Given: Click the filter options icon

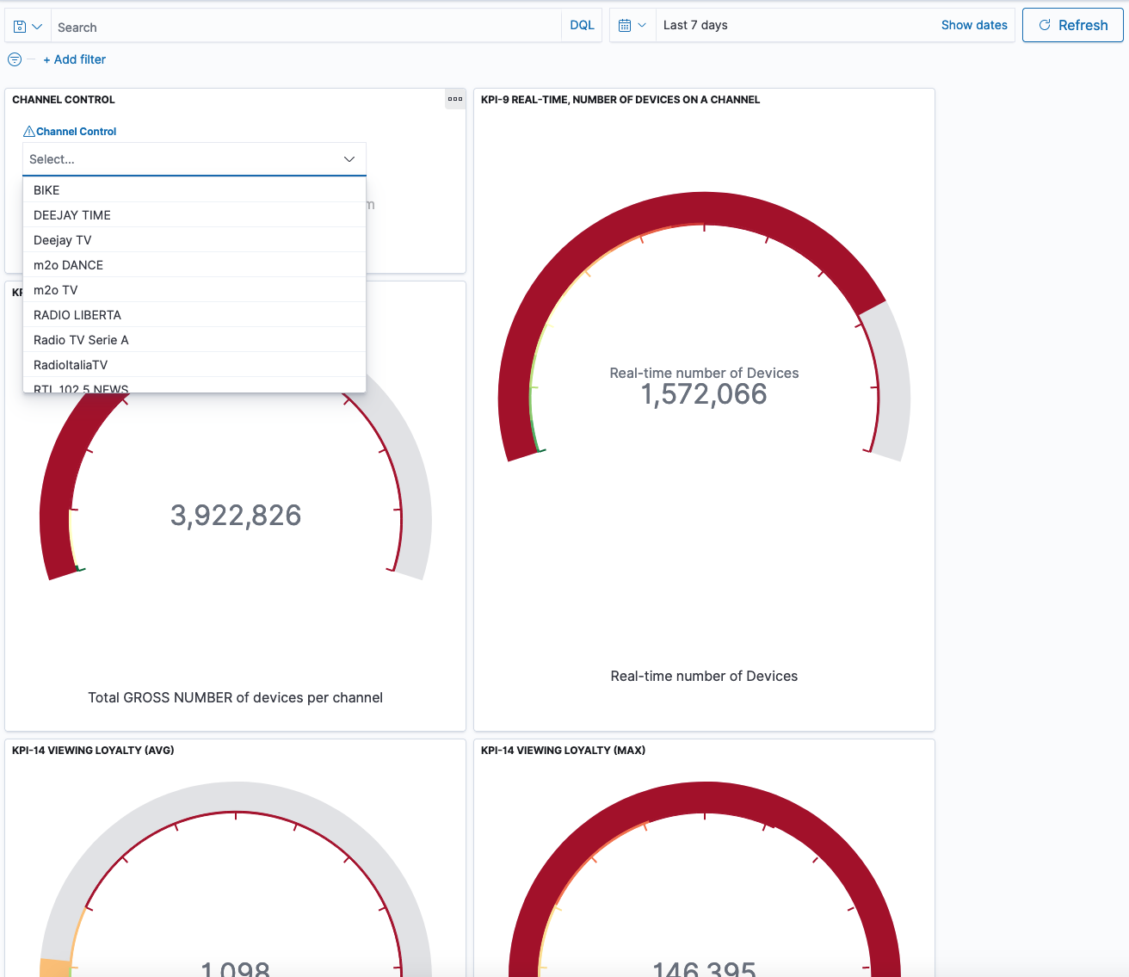Looking at the screenshot, I should (x=15, y=59).
